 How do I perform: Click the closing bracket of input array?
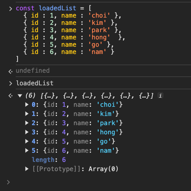[x=17, y=59]
